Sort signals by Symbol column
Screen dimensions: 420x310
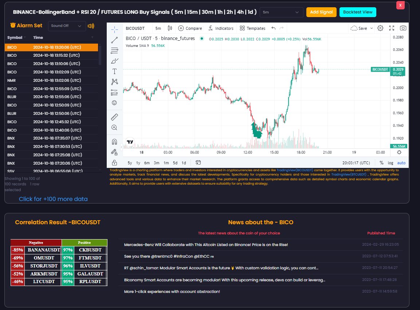[x=16, y=37]
